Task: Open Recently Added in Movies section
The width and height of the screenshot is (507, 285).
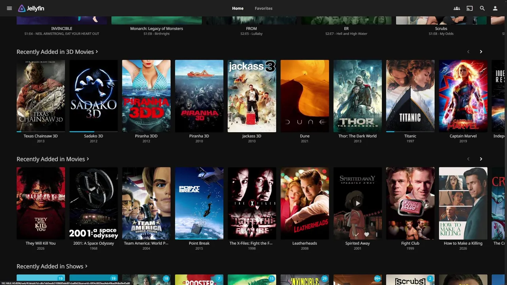Action: tap(53, 159)
